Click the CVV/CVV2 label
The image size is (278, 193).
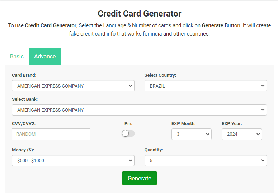point(24,124)
